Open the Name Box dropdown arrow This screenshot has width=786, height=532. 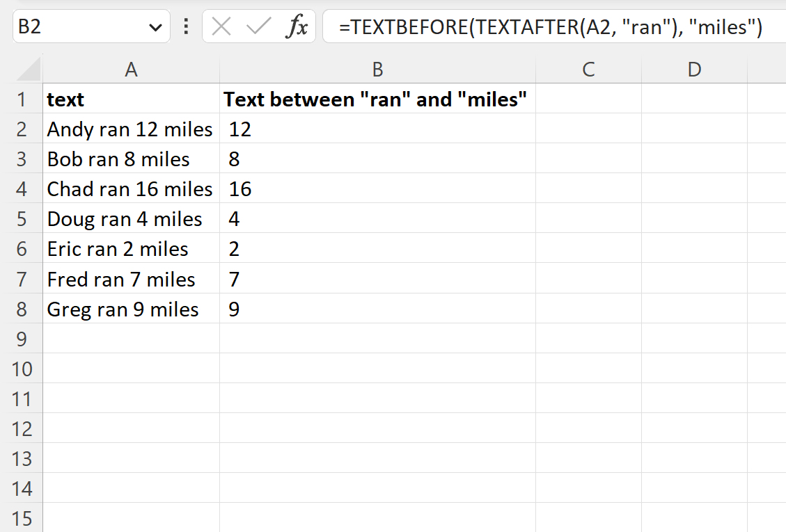coord(155,27)
